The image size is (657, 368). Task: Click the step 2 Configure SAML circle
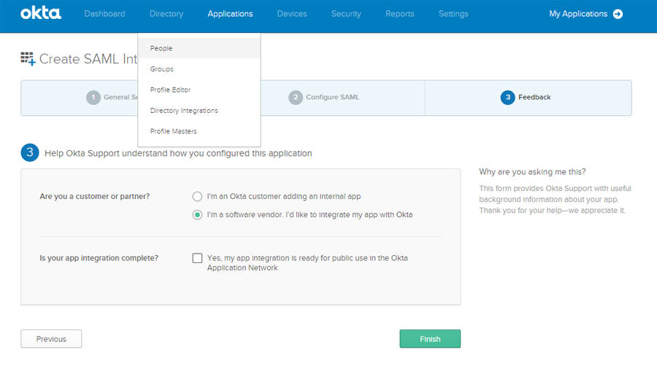(x=295, y=98)
